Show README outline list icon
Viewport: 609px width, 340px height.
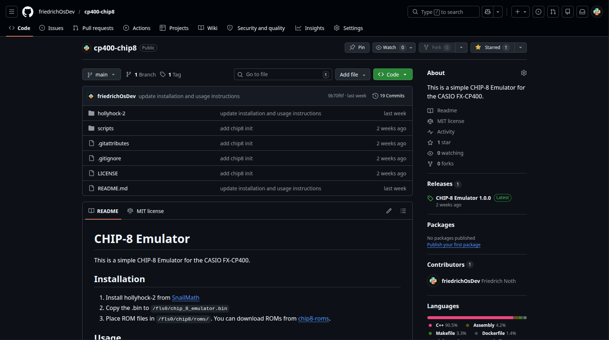403,211
